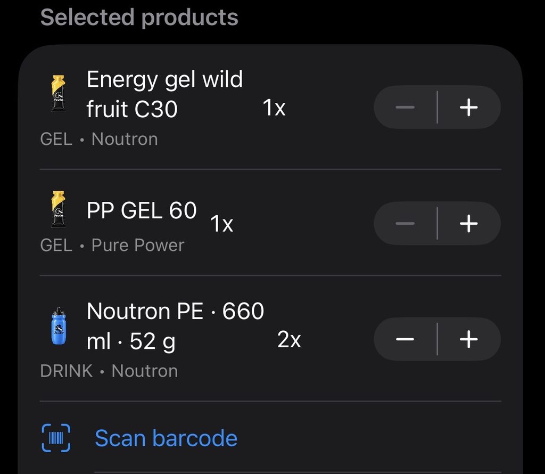Increase Energy gel wild fruit C30 quantity
Screen dimensions: 545x474
[469, 107]
